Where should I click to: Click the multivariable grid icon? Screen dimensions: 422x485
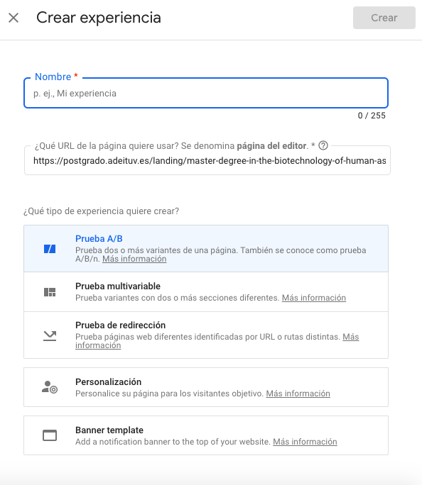tap(50, 292)
